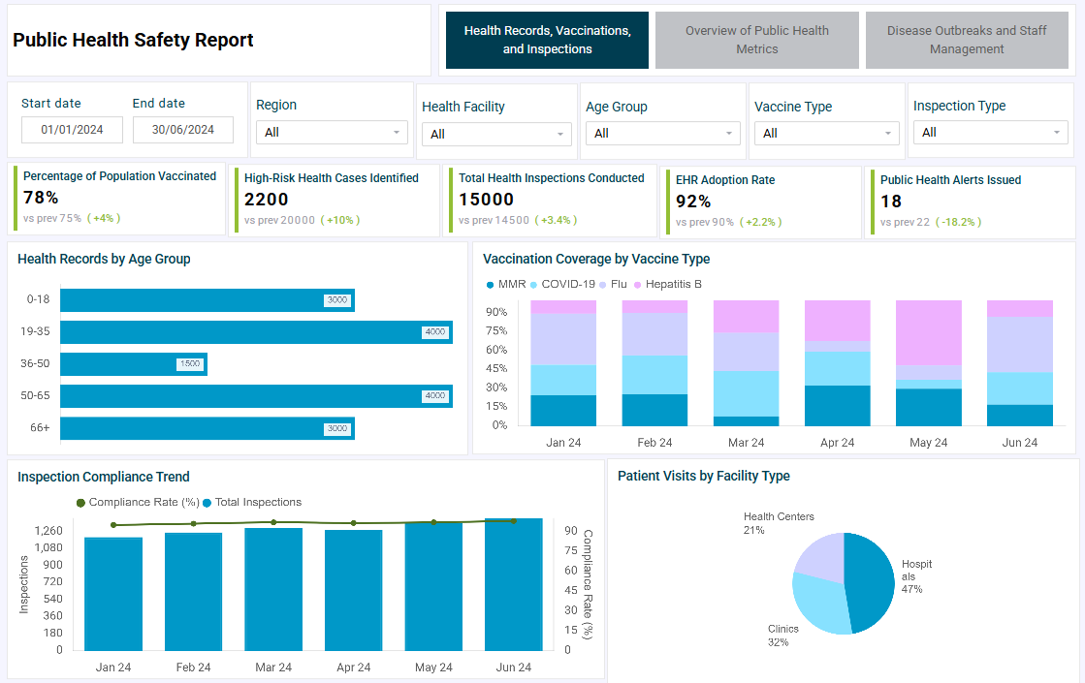Open the Age Group dropdown
Viewport: 1085px width, 683px height.
pyautogui.click(x=663, y=134)
